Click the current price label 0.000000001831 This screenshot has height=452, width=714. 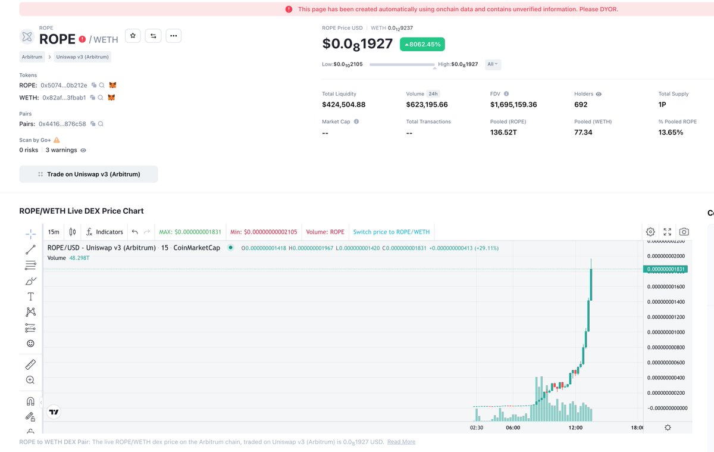tap(665, 269)
